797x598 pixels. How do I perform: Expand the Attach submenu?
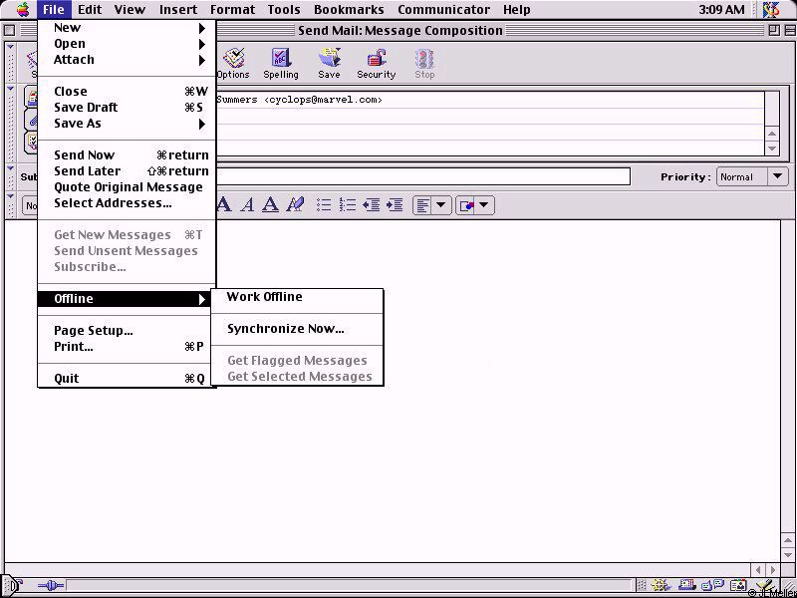(128, 60)
